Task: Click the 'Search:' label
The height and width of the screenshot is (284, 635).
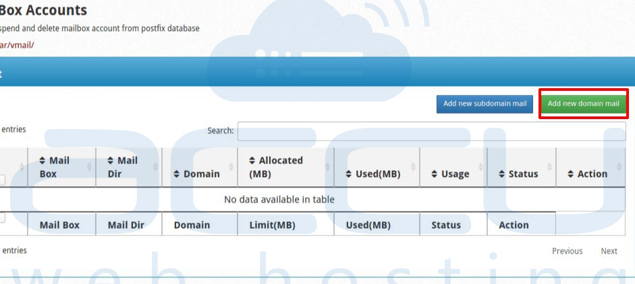Action: [x=221, y=131]
